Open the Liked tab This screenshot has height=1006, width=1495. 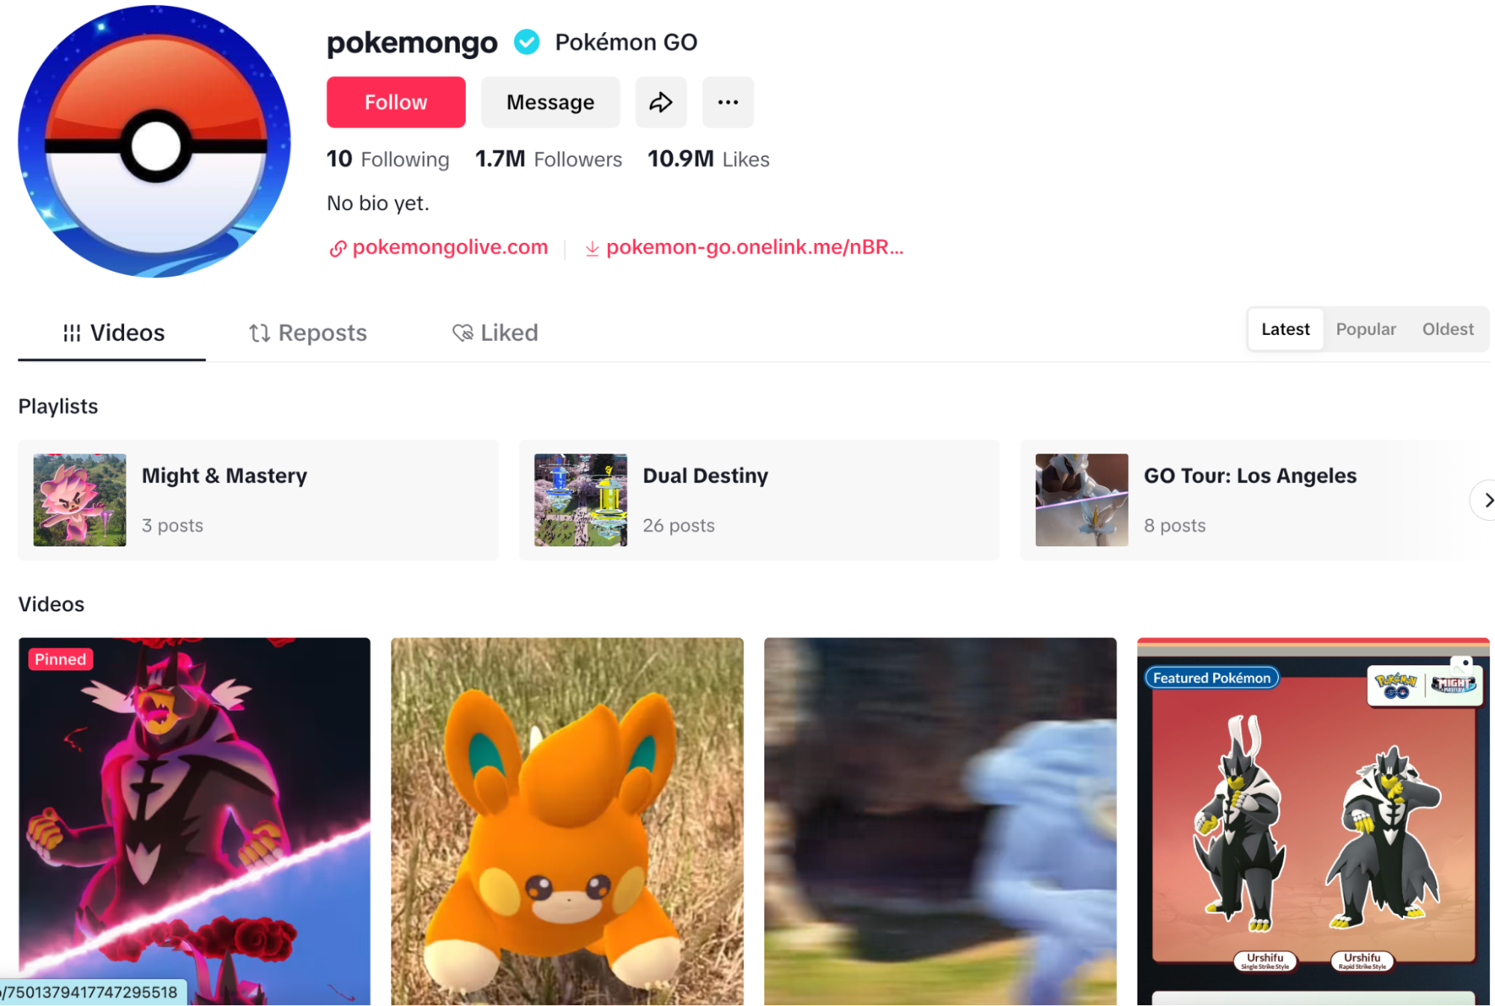click(x=494, y=333)
